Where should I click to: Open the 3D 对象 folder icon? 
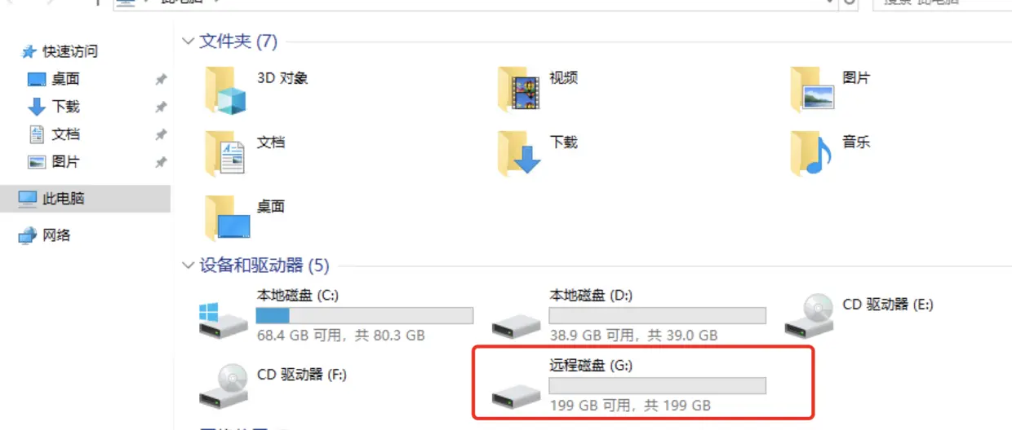tap(226, 89)
